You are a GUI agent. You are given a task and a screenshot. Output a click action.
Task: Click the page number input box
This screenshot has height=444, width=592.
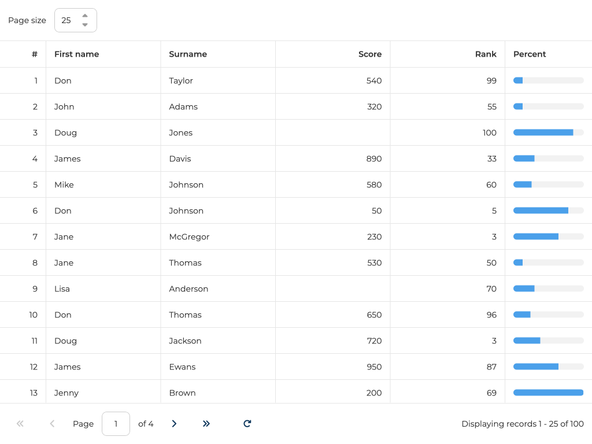(116, 424)
